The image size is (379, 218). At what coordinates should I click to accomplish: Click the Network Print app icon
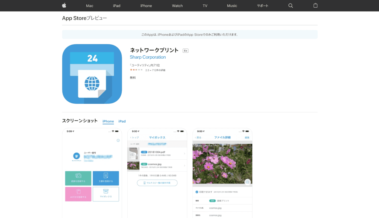coord(92,74)
